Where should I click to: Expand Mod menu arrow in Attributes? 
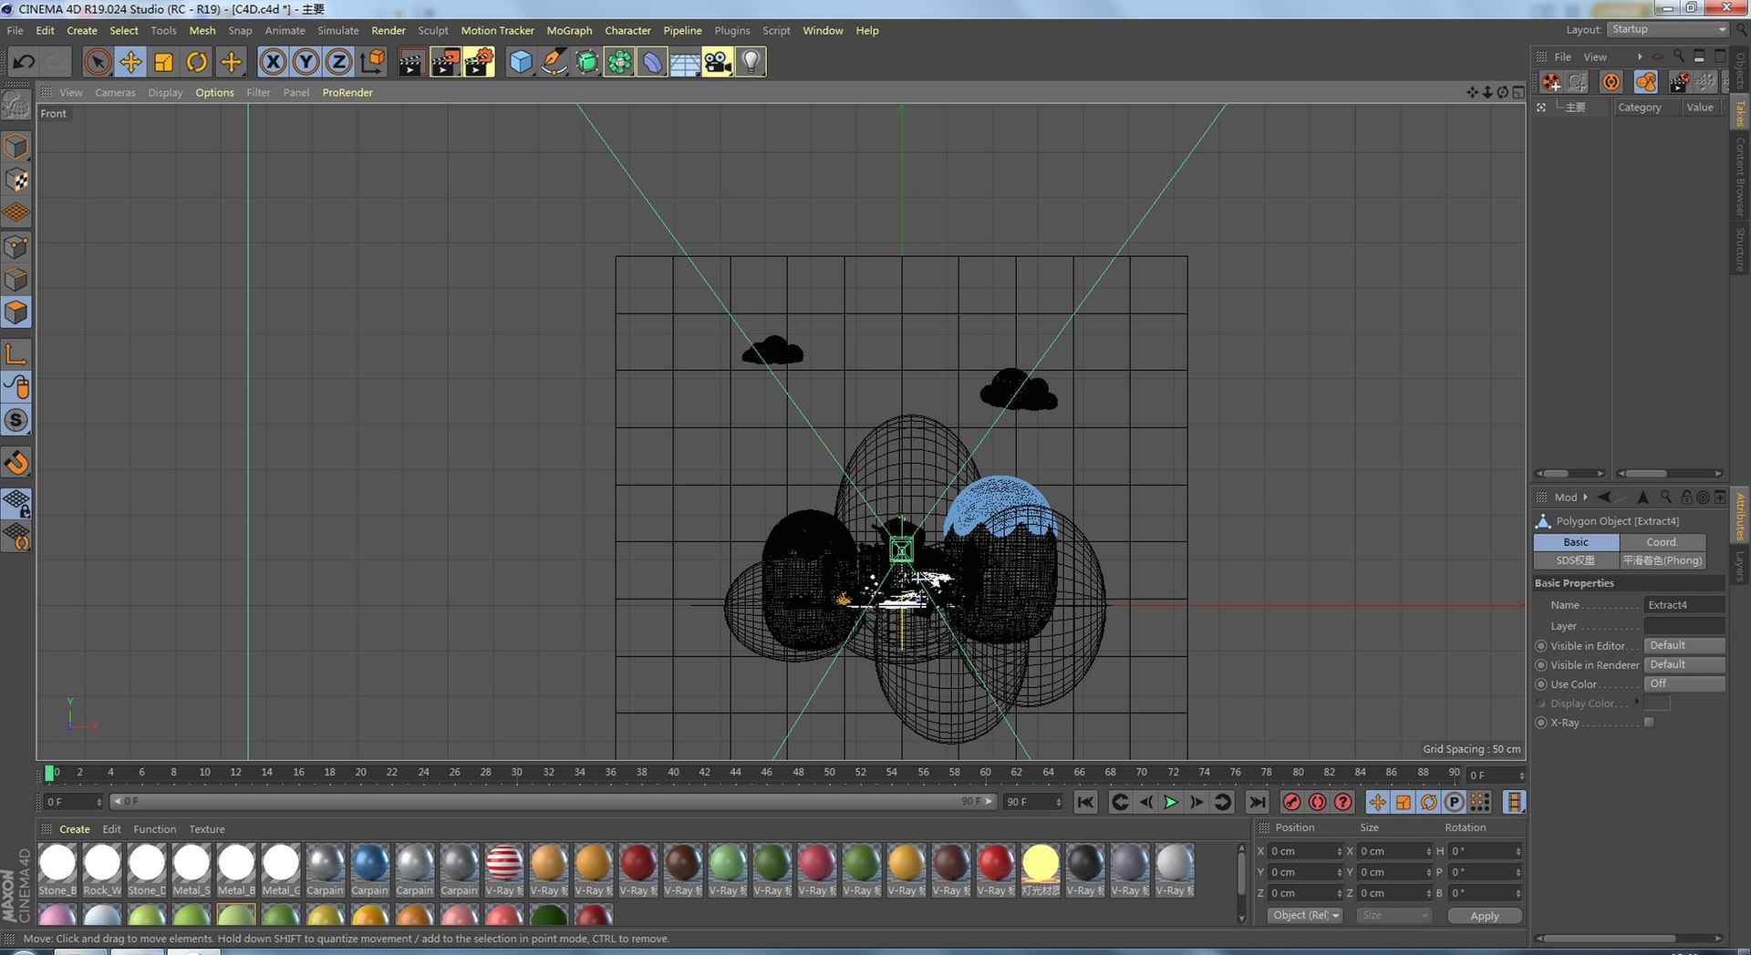1586,497
